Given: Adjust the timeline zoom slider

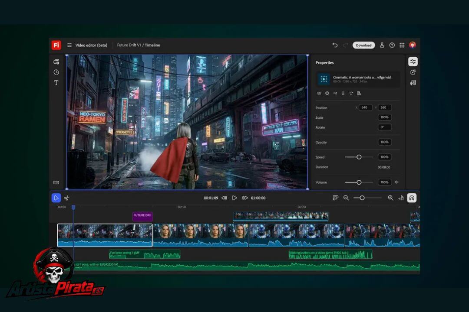Looking at the screenshot, I should [367, 198].
